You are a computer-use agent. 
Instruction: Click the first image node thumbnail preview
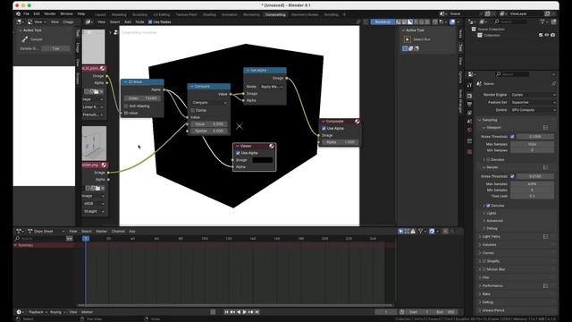click(93, 47)
